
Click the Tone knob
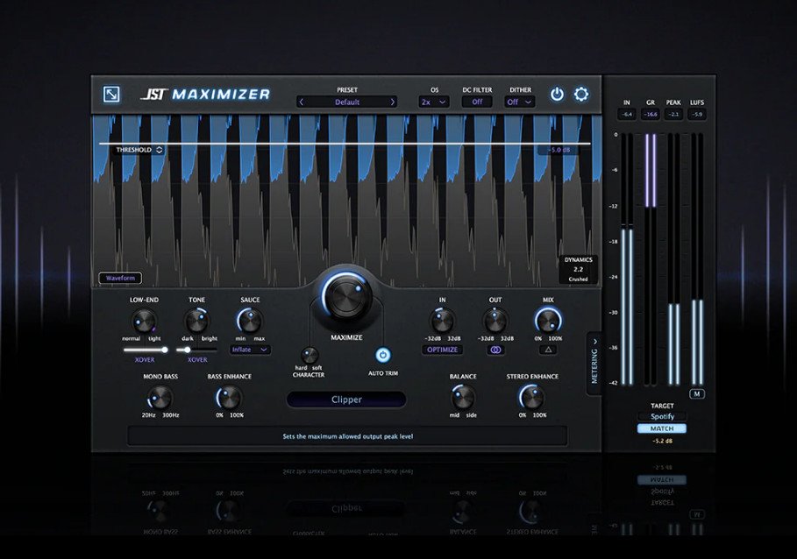click(196, 322)
